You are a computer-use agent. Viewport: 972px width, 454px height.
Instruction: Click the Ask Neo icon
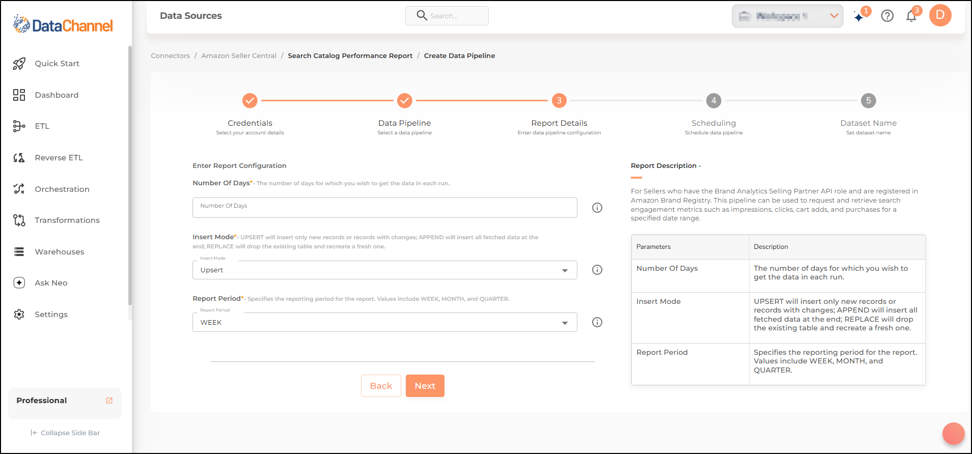[x=19, y=283]
